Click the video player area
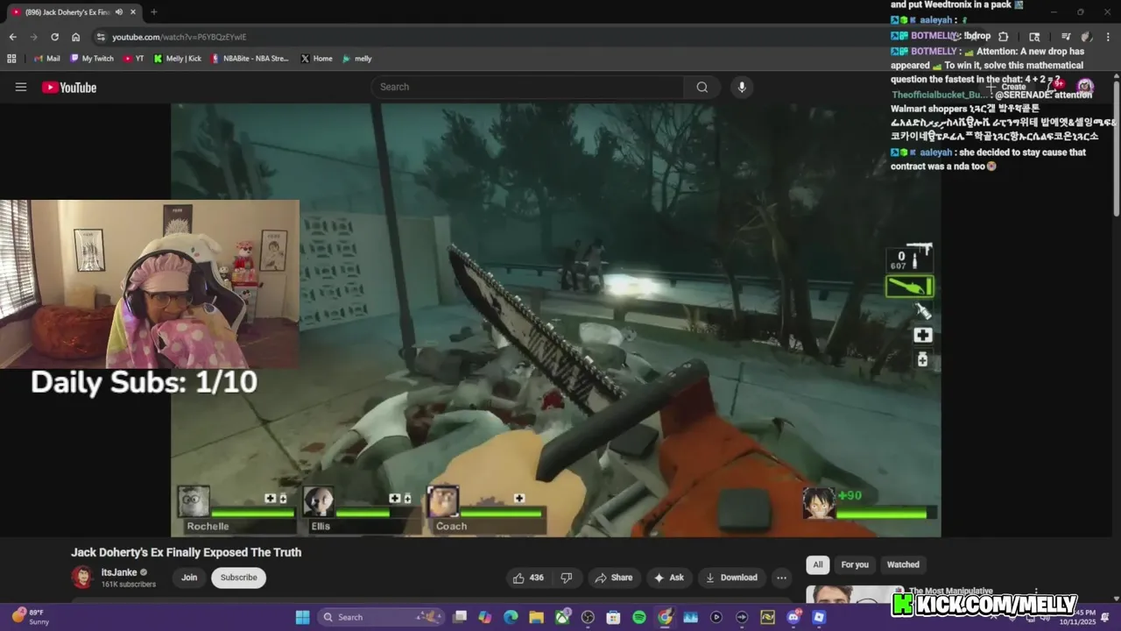 [556, 320]
